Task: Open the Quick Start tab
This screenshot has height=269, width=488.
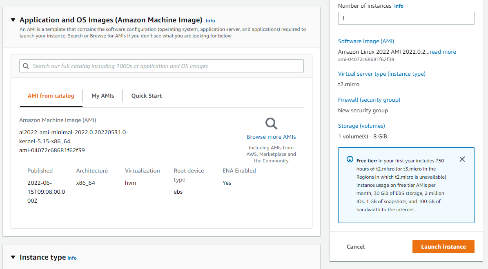Action: [147, 96]
